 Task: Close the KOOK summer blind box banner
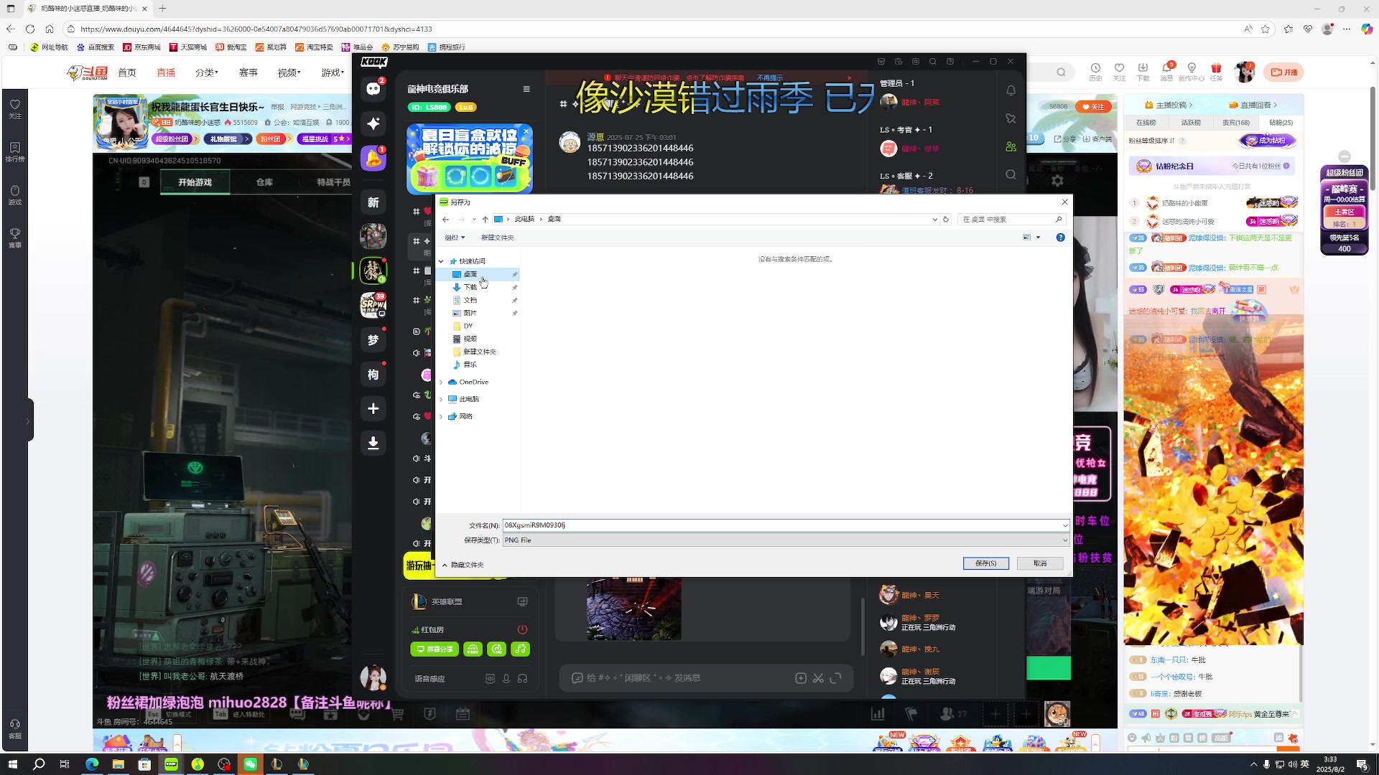(x=526, y=131)
